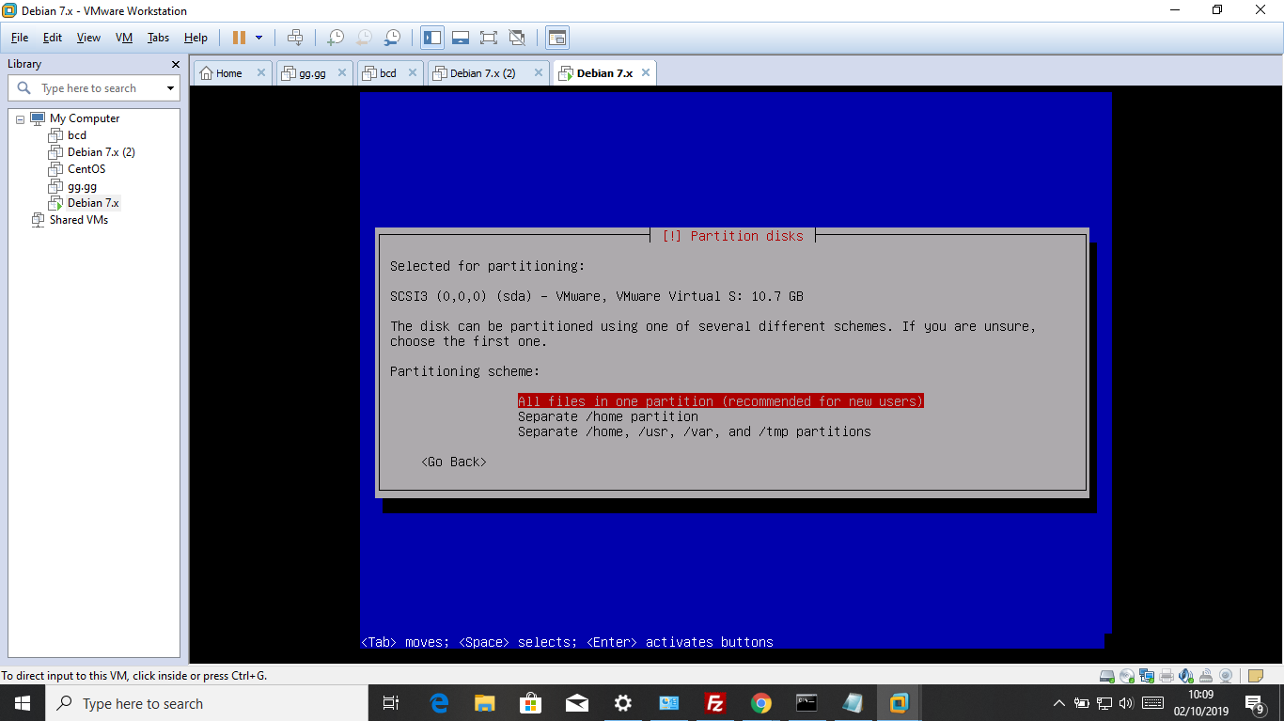This screenshot has width=1284, height=721.
Task: Close the bcd tab
Action: point(414,73)
